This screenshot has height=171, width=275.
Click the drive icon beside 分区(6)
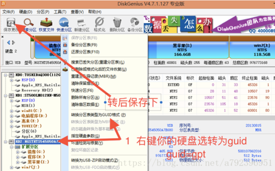(x=17, y=131)
